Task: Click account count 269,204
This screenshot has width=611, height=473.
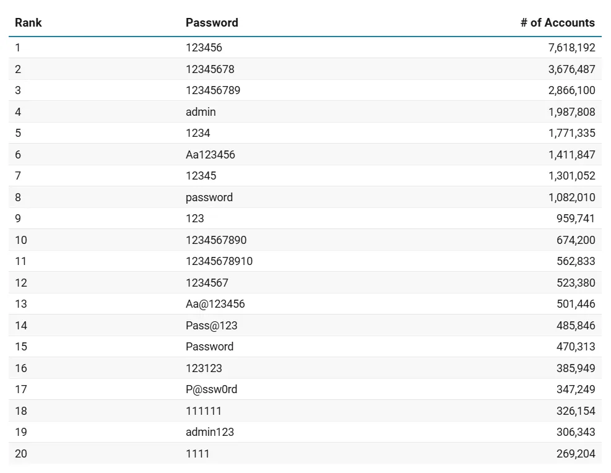Action: (576, 454)
